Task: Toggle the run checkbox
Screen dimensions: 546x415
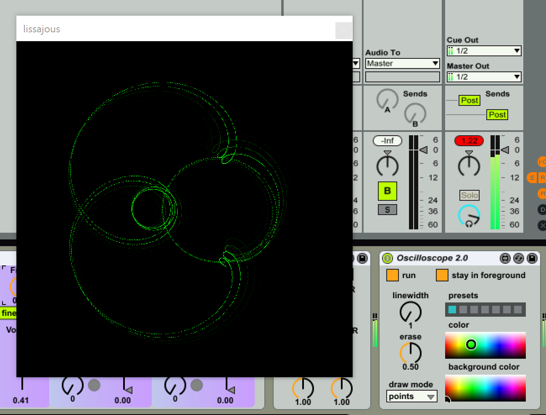Action: [x=392, y=275]
